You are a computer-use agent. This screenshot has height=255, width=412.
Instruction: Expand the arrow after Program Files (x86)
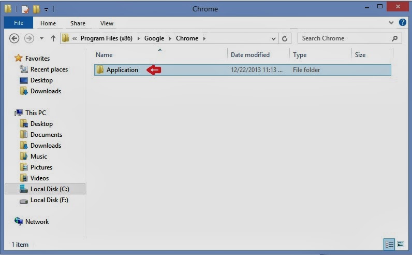coord(139,39)
